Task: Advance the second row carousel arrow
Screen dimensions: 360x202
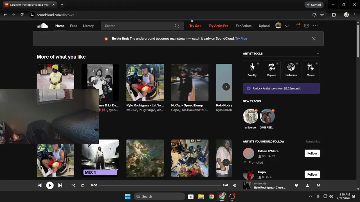Action: click(226, 162)
